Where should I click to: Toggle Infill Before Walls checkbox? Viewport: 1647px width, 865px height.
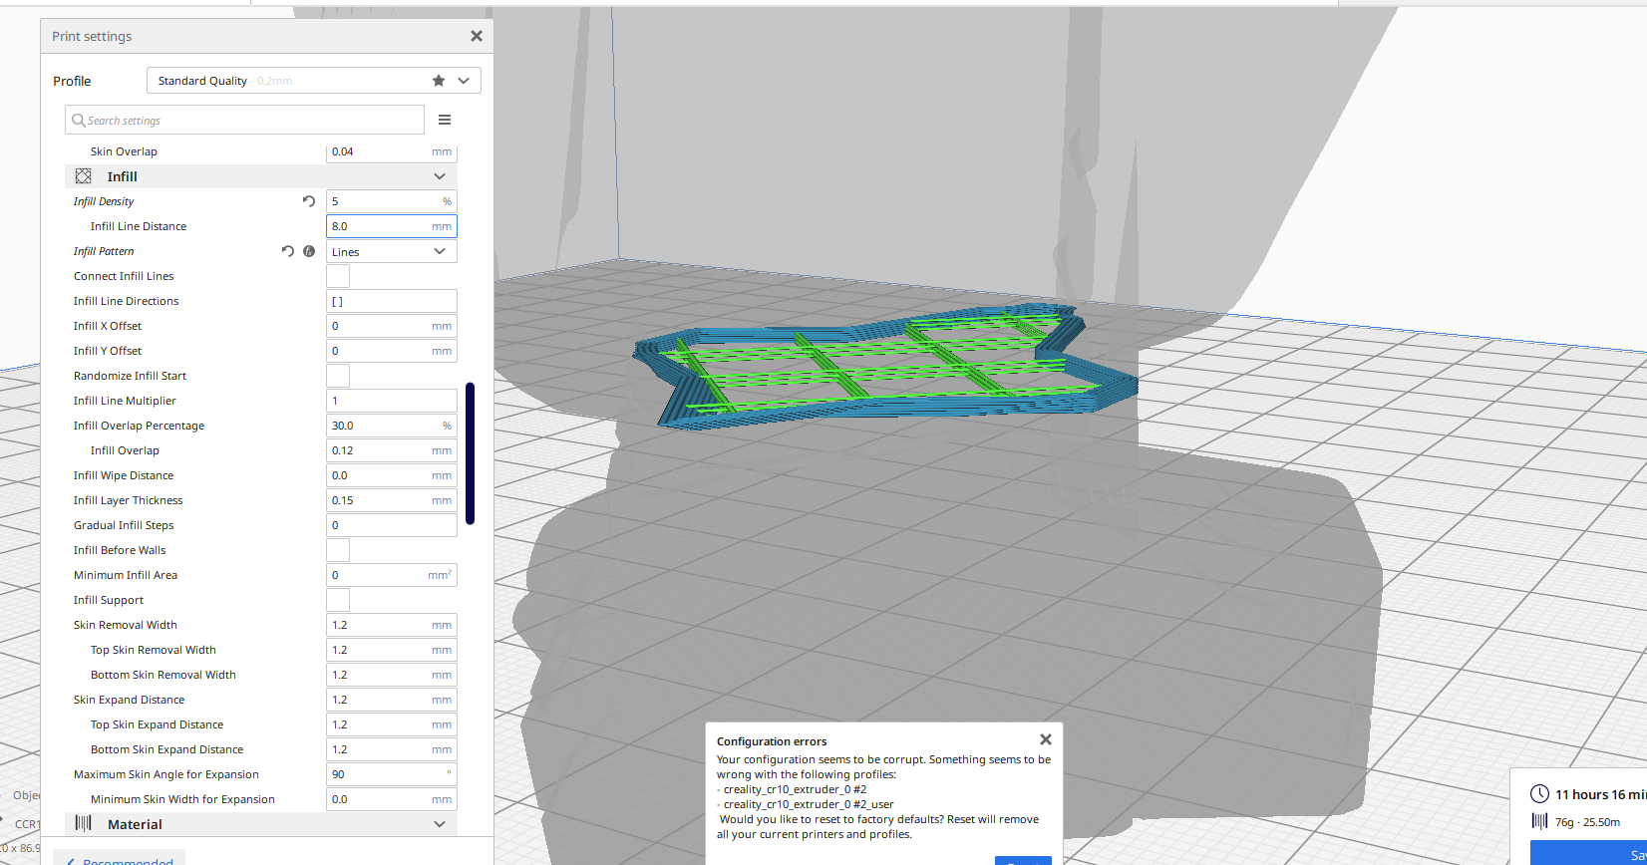pos(338,550)
